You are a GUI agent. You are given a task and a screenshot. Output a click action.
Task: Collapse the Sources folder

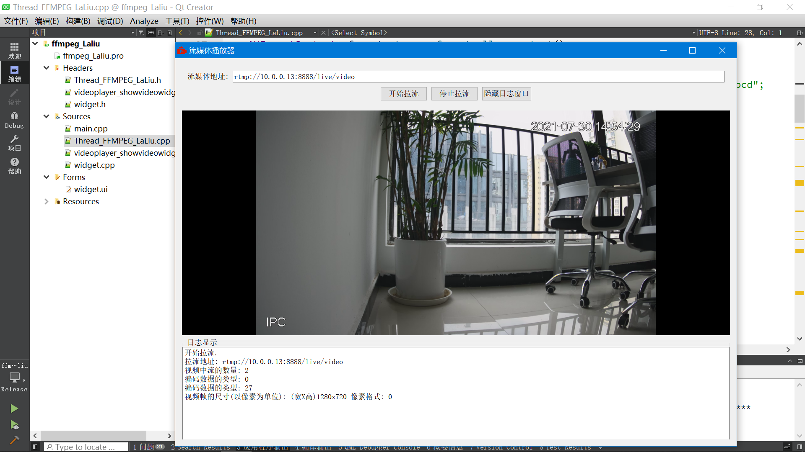(x=46, y=116)
